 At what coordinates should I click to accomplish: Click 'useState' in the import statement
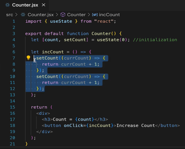(x=61, y=21)
